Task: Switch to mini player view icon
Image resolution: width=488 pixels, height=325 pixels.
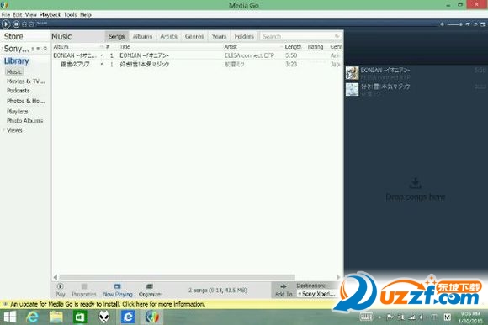Action: point(483,24)
